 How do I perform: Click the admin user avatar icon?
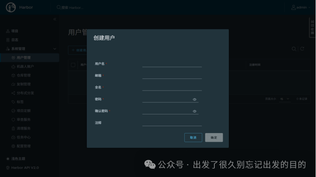tap(294, 8)
